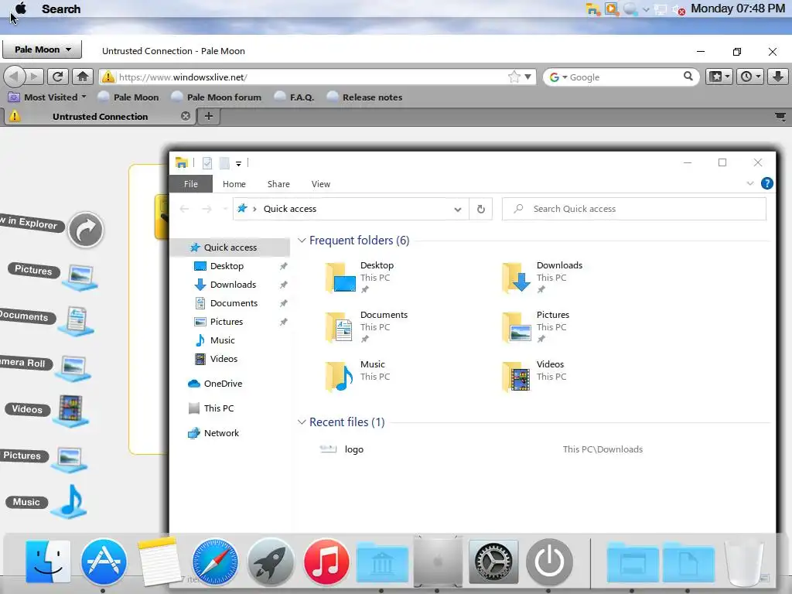The width and height of the screenshot is (792, 594).
Task: Open the Pale Moon application menu button
Action: tap(43, 49)
